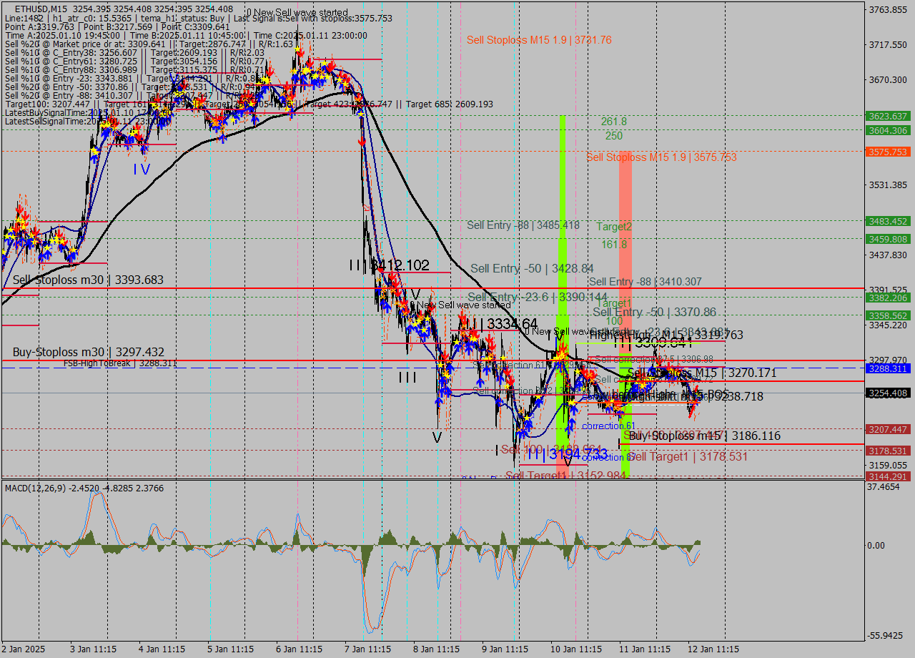Select the 'Sell Entry -88 | 3485.418' label

click(x=523, y=225)
